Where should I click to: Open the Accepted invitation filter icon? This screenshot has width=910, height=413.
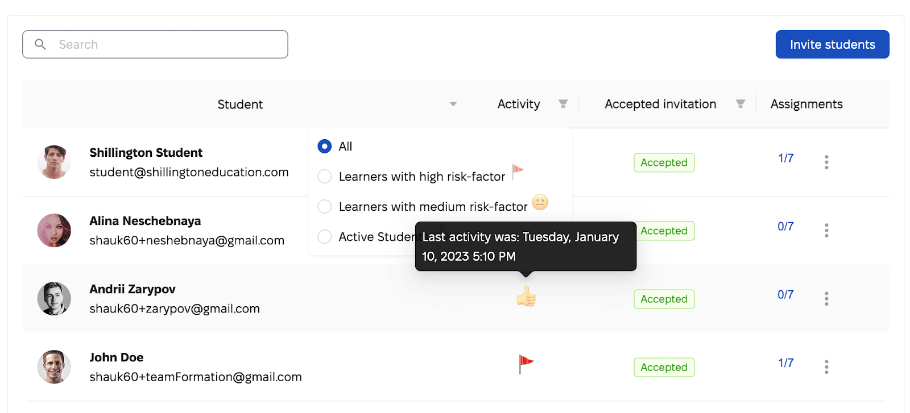coord(741,104)
